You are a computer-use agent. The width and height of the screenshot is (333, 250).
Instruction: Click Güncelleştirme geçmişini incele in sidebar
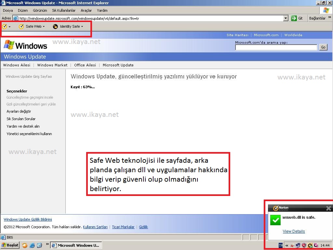coord(30,97)
